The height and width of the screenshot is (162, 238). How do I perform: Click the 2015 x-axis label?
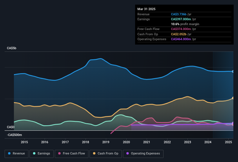point(24,142)
